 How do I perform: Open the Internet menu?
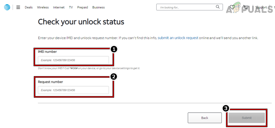coord(59,7)
